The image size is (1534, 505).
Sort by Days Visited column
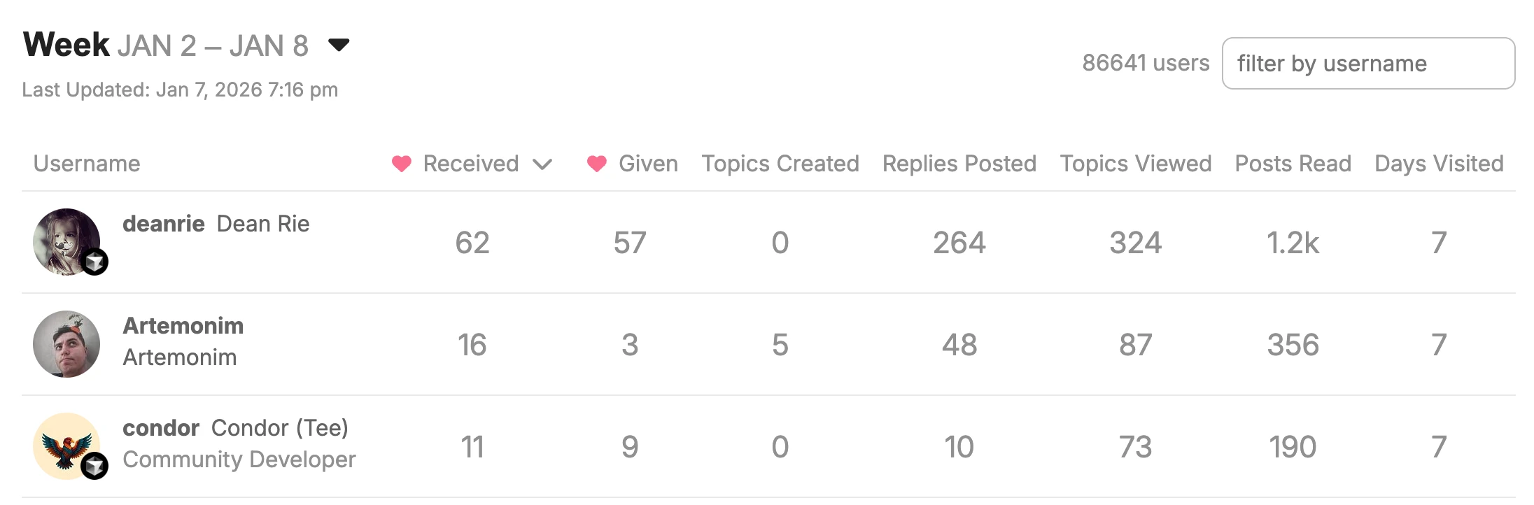pyautogui.click(x=1439, y=164)
